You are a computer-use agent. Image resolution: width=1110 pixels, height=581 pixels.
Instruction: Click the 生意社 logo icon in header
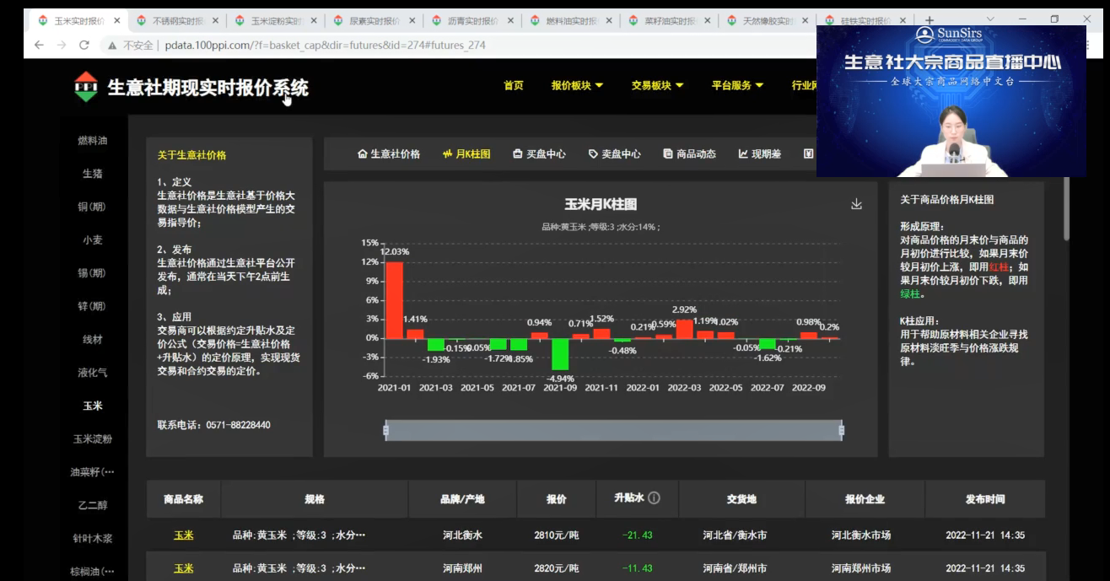[x=86, y=87]
